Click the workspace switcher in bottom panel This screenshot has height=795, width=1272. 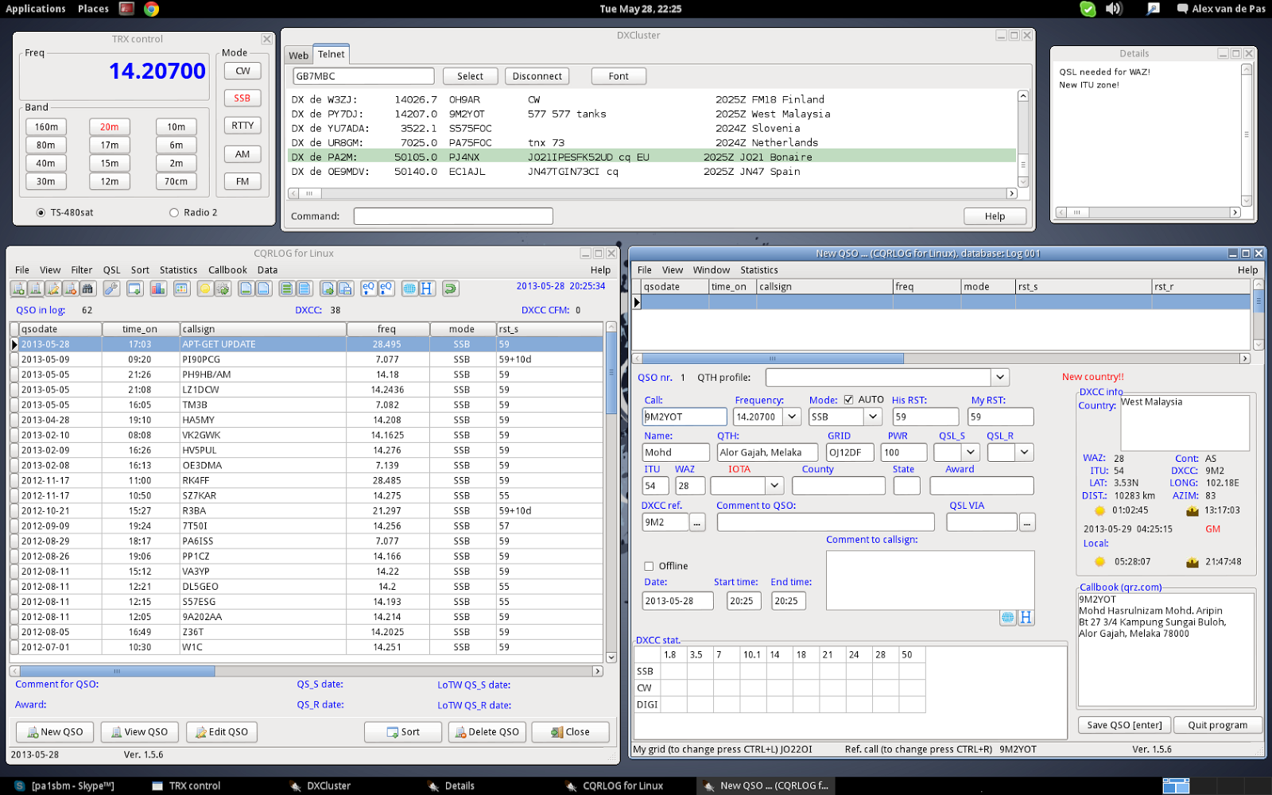pos(1176,785)
